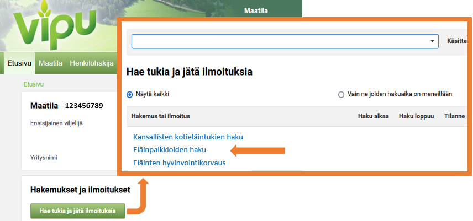Click the Haku alkaa column header
The height and width of the screenshot is (221, 473).
[x=373, y=116]
